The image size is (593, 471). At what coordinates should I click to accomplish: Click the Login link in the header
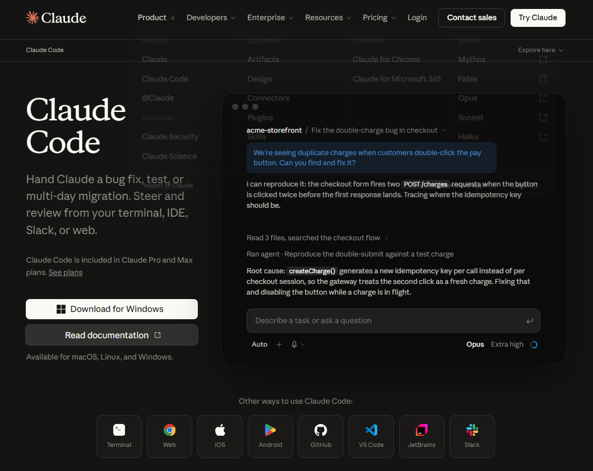tap(417, 18)
